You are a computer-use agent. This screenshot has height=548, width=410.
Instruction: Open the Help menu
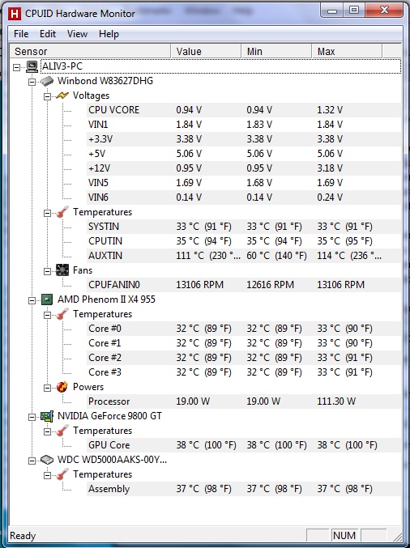pos(109,34)
